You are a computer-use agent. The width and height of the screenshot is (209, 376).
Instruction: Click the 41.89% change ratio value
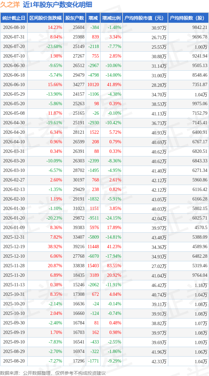(x=114, y=85)
